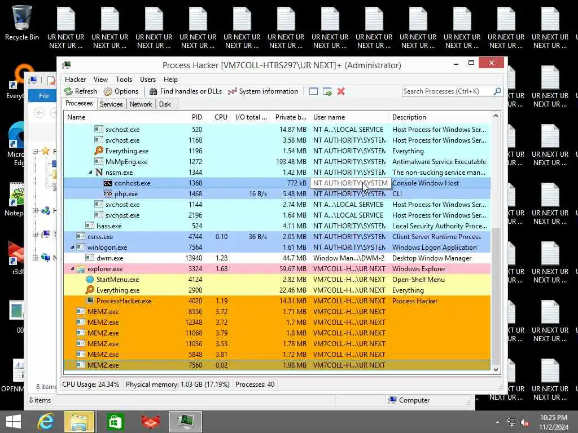Select the StartMenu.exe shell icon
This screenshot has height=433, width=578.
tap(90, 279)
